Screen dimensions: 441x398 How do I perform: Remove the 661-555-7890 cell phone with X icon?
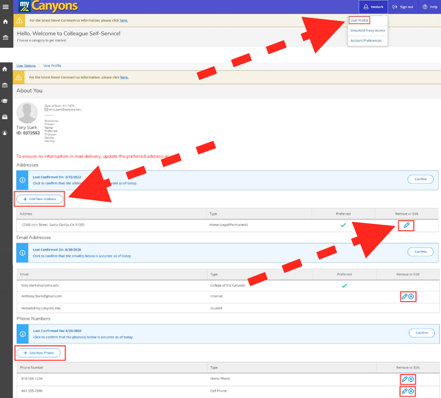point(411,391)
